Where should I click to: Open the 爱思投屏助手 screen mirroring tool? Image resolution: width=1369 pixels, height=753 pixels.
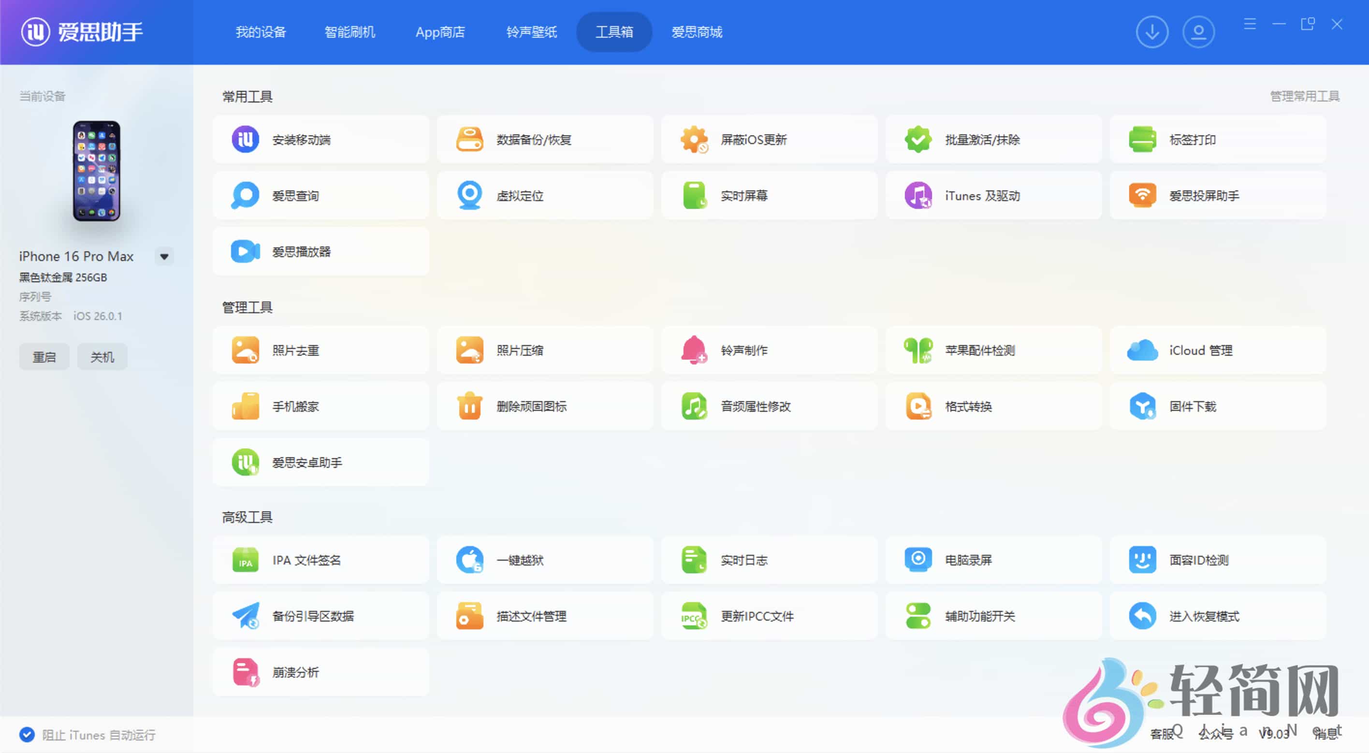[1218, 195]
